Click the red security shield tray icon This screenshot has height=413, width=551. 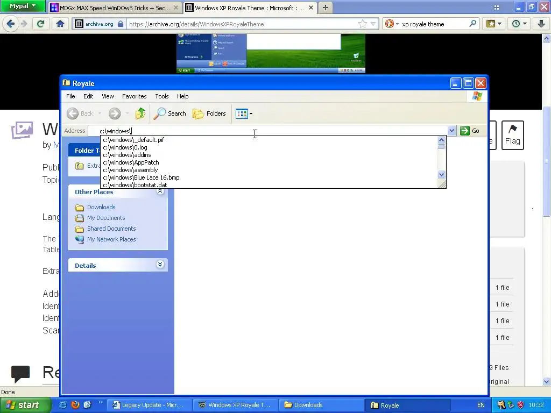[521, 405]
